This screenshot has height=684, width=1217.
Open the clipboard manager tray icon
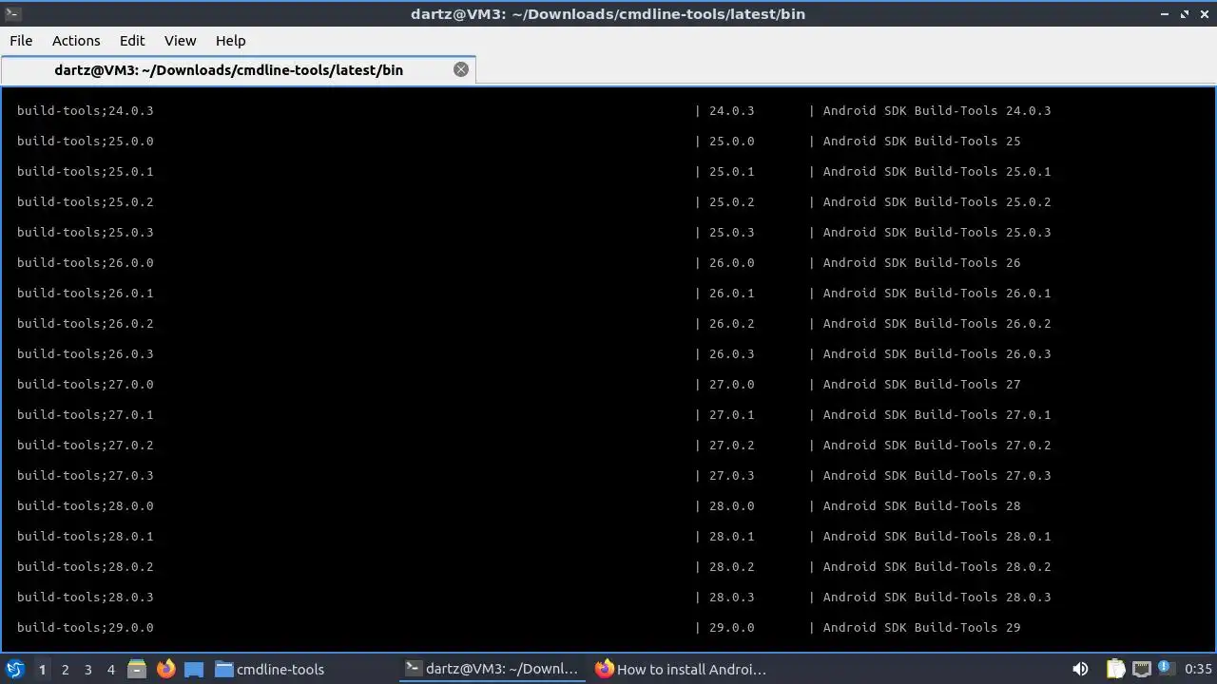pos(1115,670)
